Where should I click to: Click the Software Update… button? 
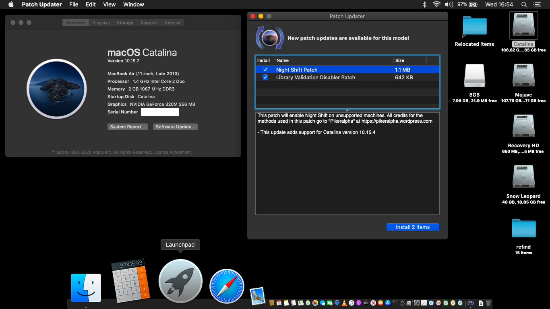point(176,127)
